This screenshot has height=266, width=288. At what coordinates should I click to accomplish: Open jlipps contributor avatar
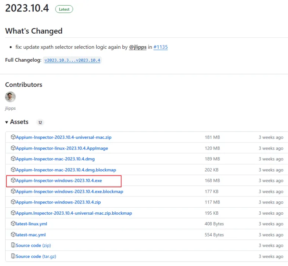point(10,97)
